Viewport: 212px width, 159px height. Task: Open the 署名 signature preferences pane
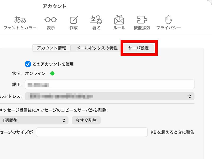click(x=96, y=23)
